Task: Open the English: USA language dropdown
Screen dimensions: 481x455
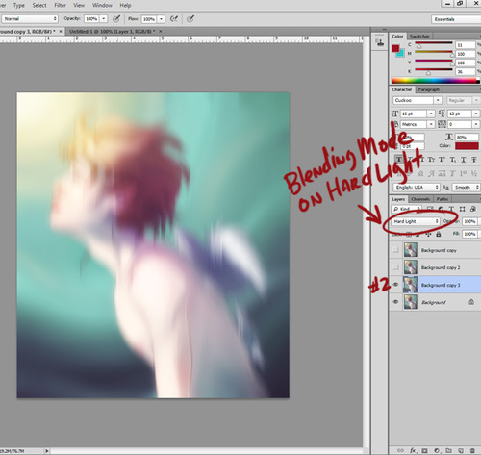Action: point(417,187)
